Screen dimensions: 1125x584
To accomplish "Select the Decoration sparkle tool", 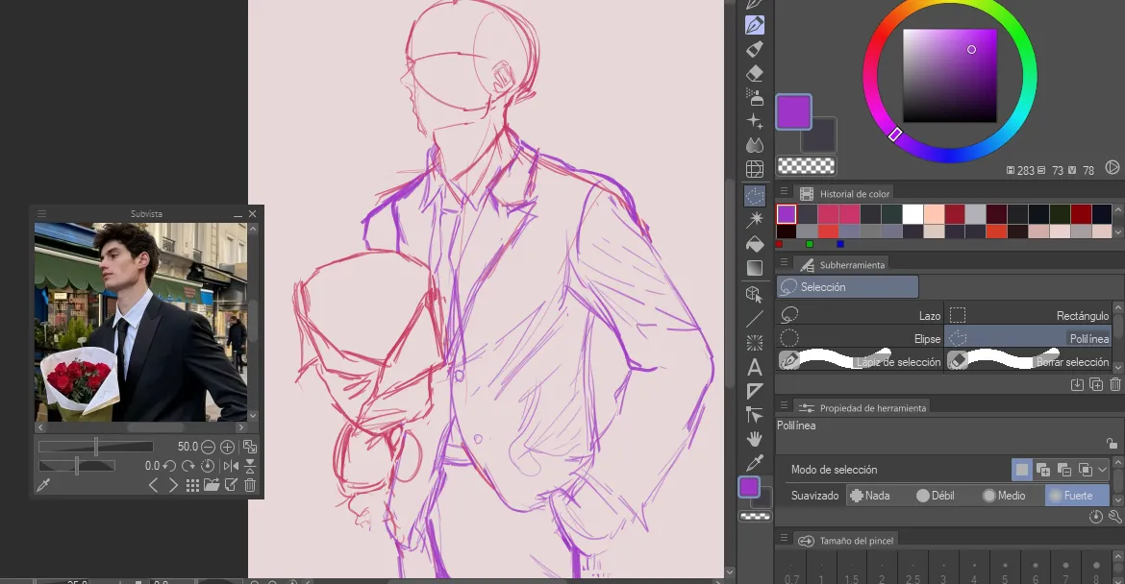I will [x=755, y=120].
